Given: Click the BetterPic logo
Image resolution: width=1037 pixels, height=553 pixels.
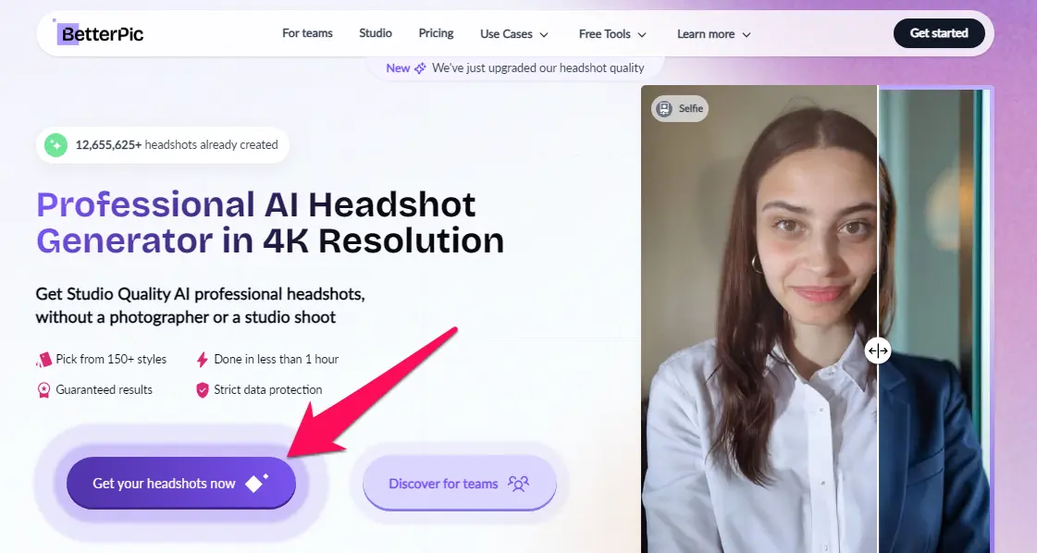Looking at the screenshot, I should pos(100,34).
